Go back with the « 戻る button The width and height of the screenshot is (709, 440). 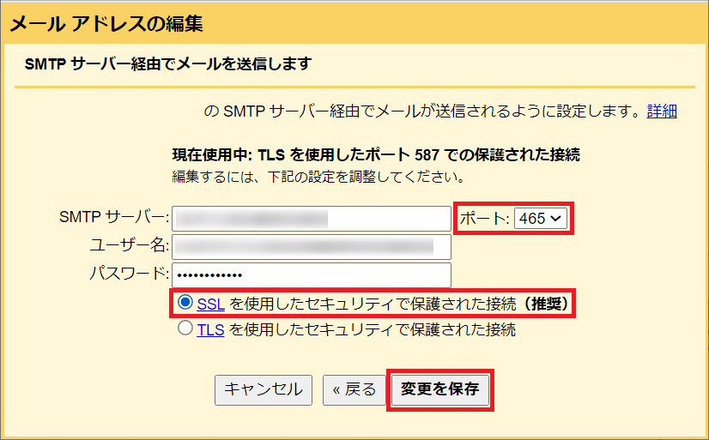point(354,389)
